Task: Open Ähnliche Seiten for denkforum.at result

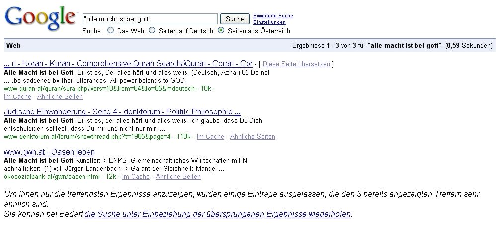Action: point(252,136)
